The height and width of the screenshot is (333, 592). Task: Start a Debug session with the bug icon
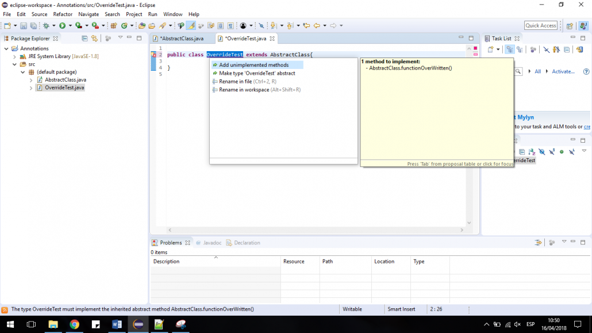point(45,25)
